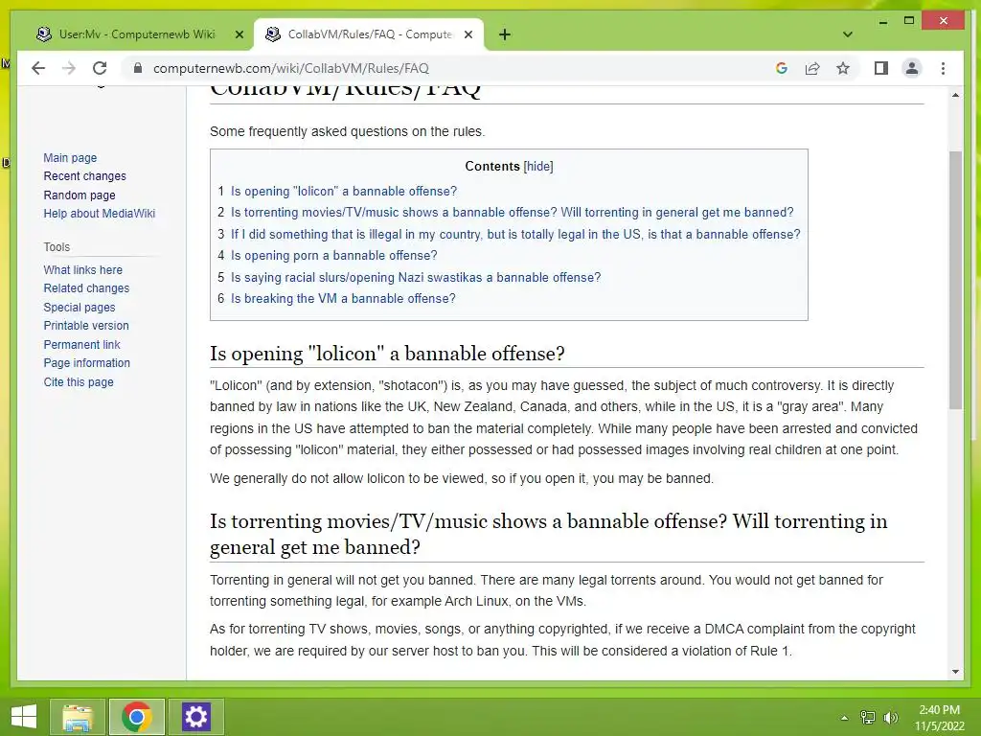
Task: Click the 'Tools' sidebar heading
Action: pos(57,247)
